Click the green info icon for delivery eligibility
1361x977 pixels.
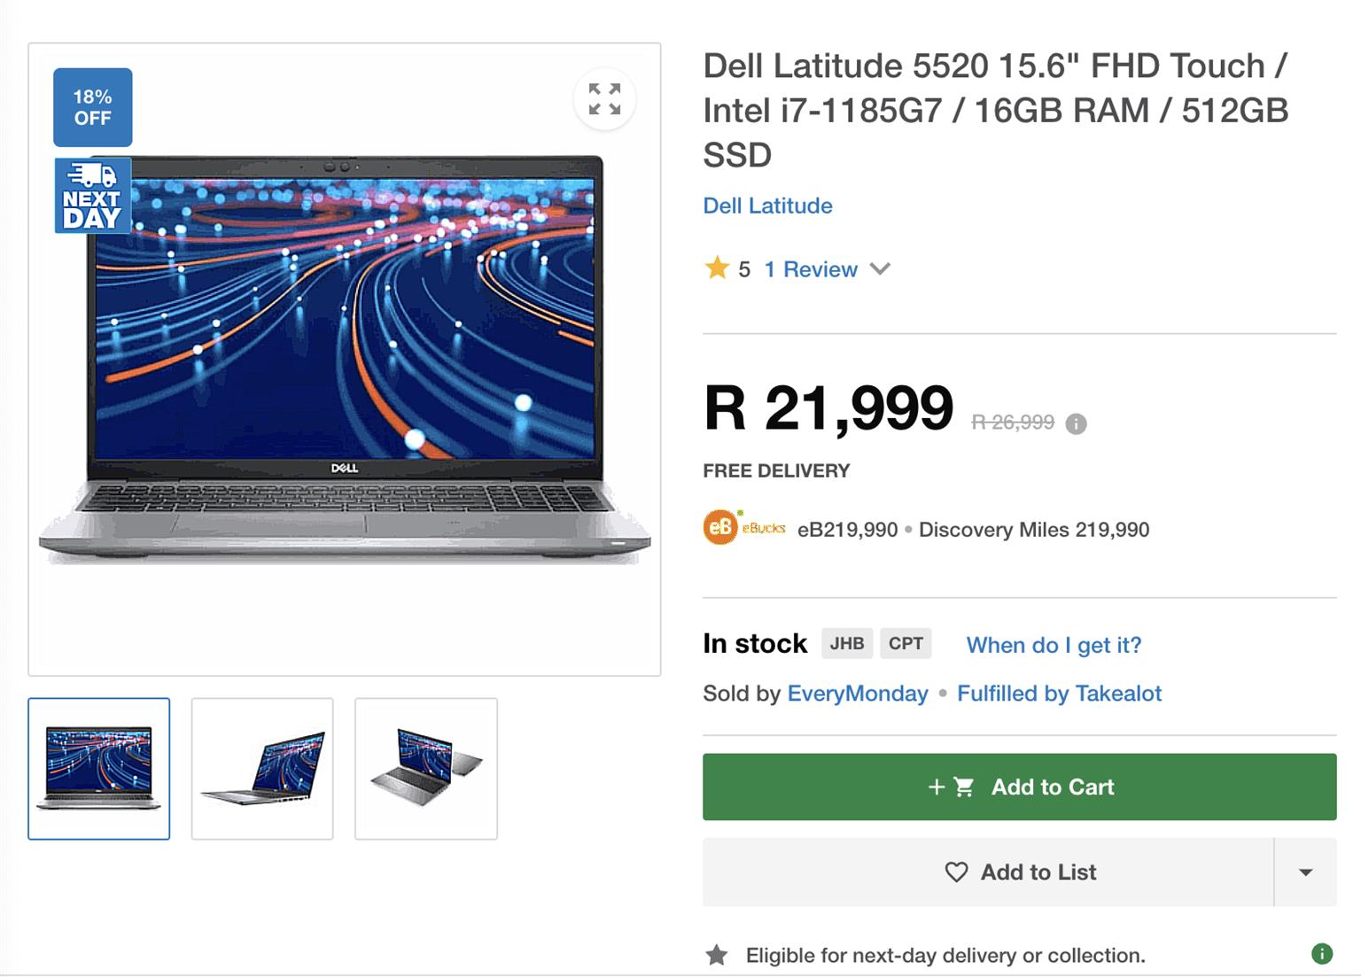pos(1321,954)
